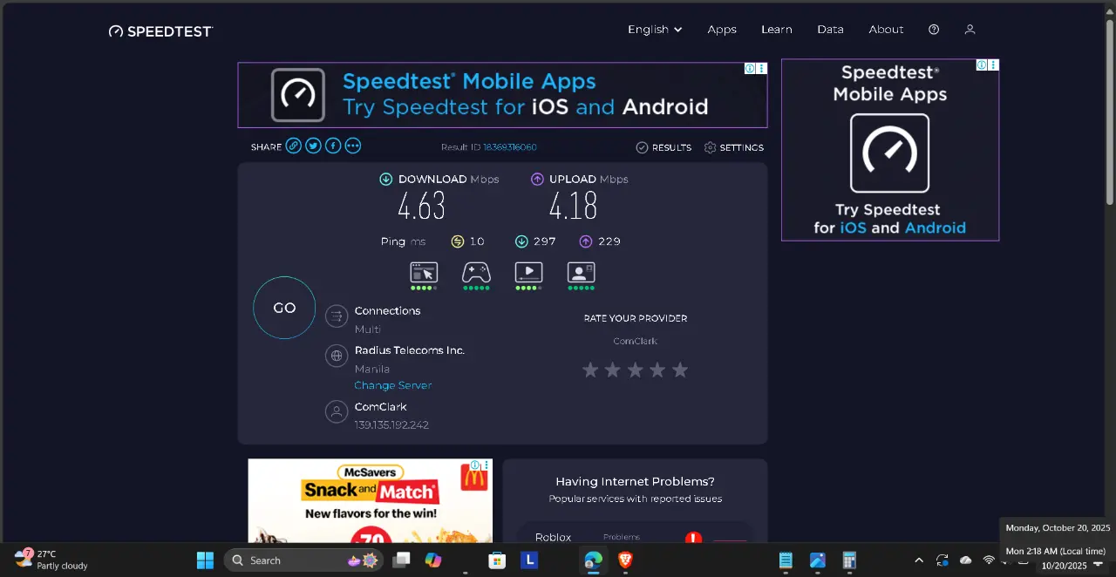
Task: Open the Copilot taskbar icon
Action: pos(433,560)
